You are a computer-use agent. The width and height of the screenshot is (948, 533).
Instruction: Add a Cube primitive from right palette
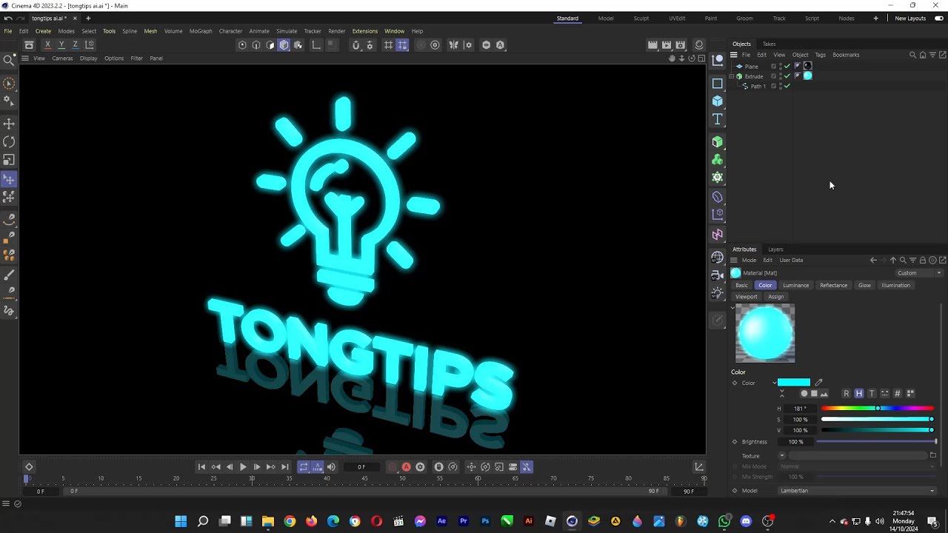click(x=717, y=101)
